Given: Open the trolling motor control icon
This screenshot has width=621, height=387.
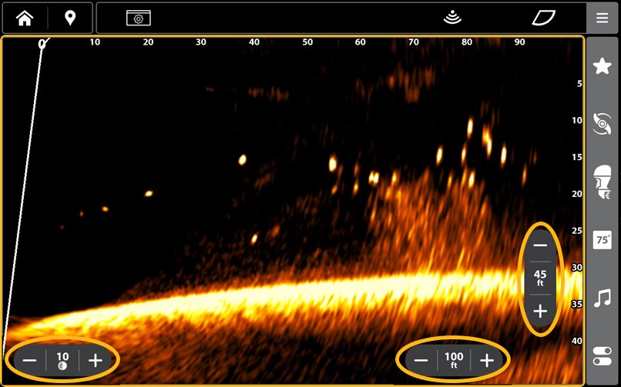Looking at the screenshot, I should 602,182.
